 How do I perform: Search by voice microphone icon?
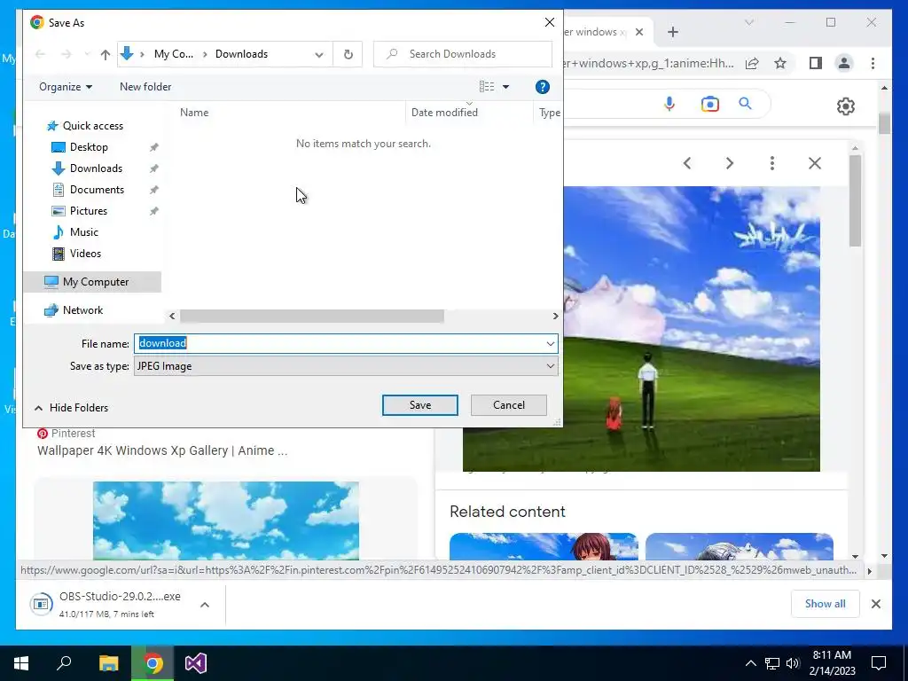[x=669, y=104]
